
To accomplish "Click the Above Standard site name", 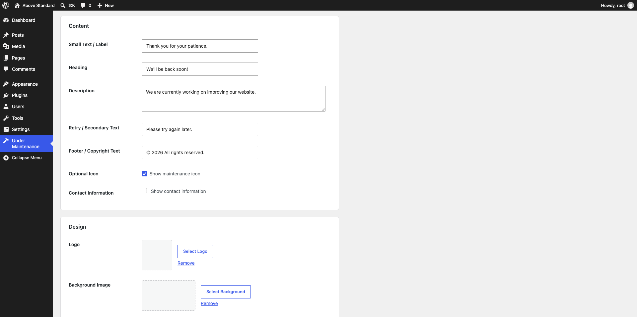I will point(38,5).
